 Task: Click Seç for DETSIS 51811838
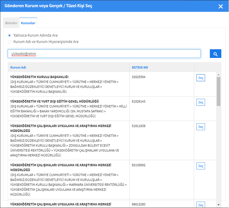pos(201,127)
